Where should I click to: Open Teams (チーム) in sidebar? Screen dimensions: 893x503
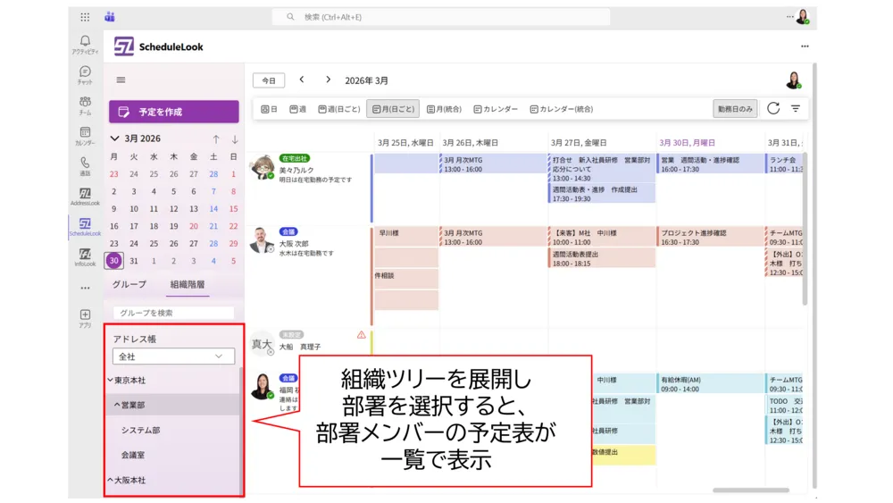[x=85, y=105]
